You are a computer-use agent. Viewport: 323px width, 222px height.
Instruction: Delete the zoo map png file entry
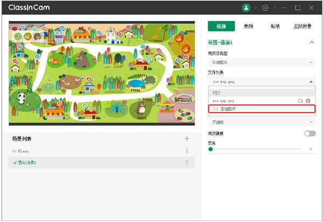(x=308, y=101)
